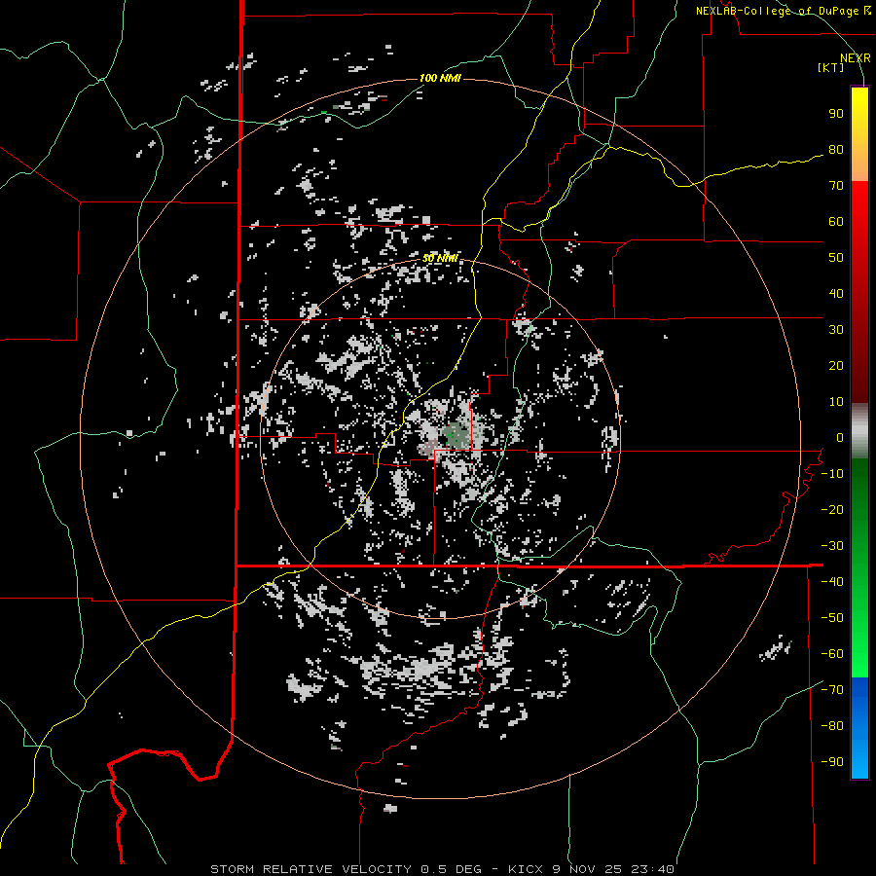Click the 20 value on the velocity scale
Screen dimensions: 876x876
836,365
